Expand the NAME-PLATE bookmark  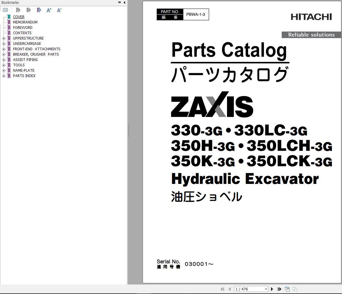tap(4, 71)
